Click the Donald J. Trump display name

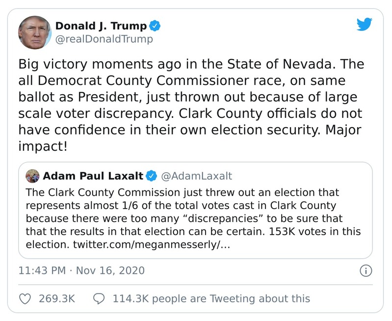pyautogui.click(x=101, y=26)
